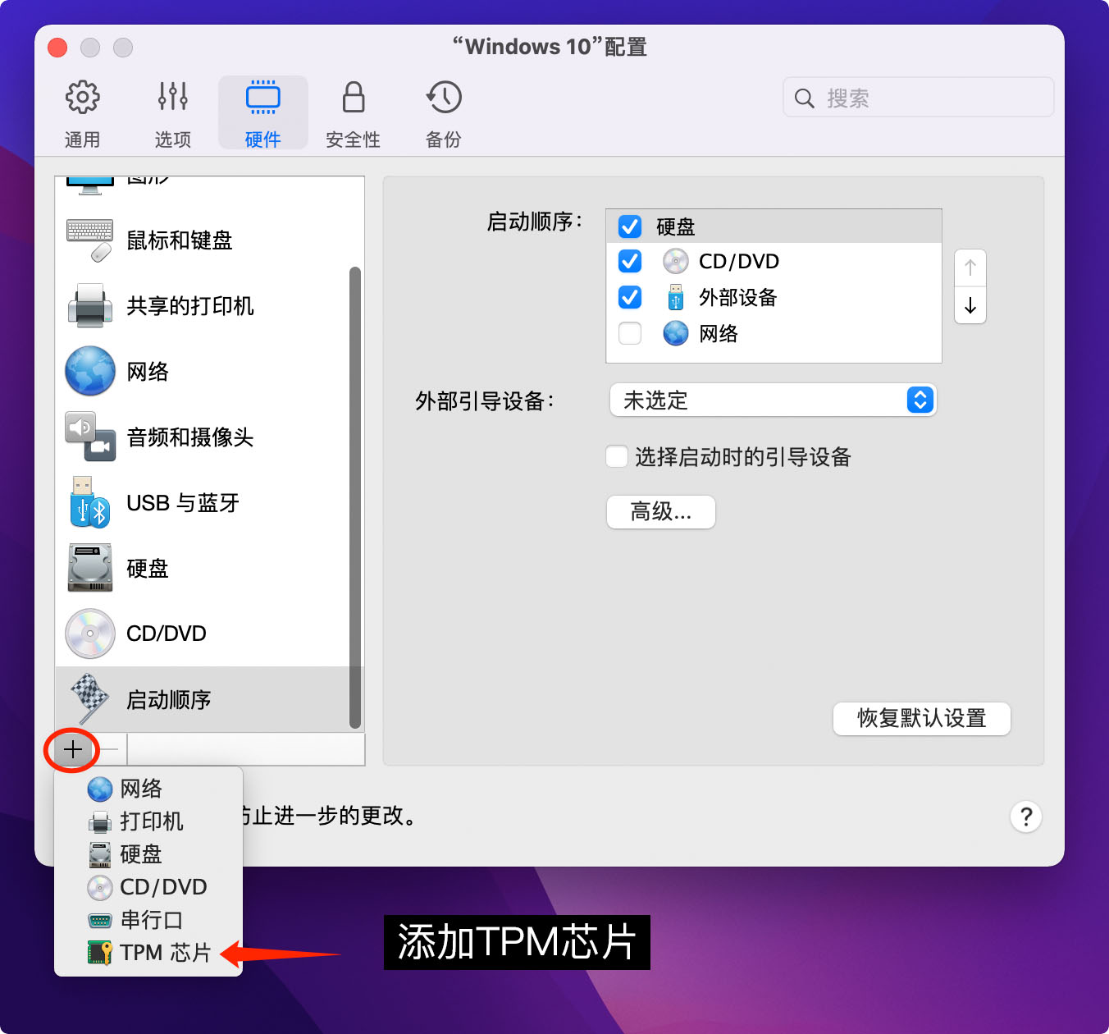Choose CD/DVD from the add-device menu

(x=148, y=887)
